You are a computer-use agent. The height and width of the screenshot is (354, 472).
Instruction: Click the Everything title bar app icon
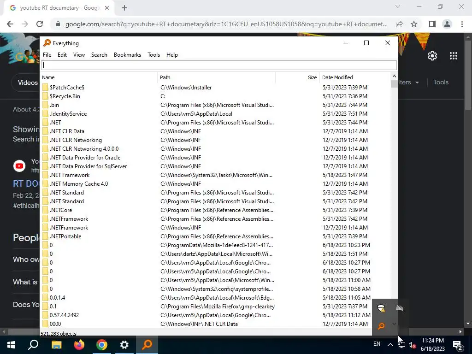coord(47,43)
